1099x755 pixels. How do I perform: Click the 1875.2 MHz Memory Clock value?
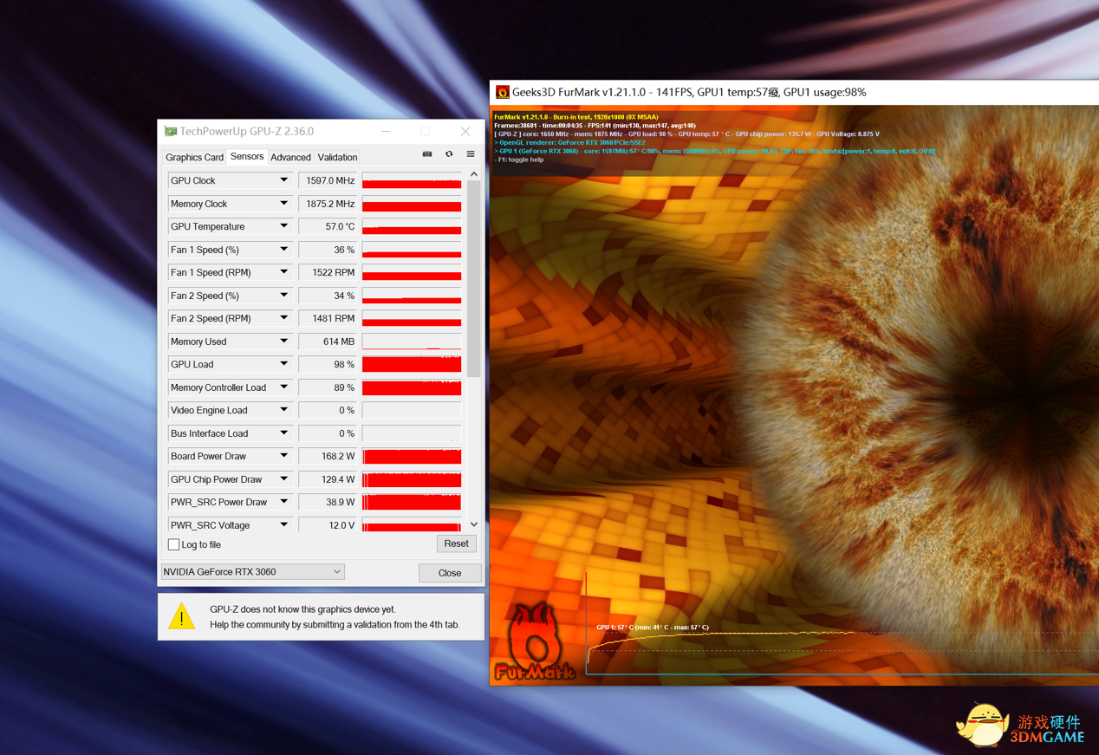(x=328, y=204)
